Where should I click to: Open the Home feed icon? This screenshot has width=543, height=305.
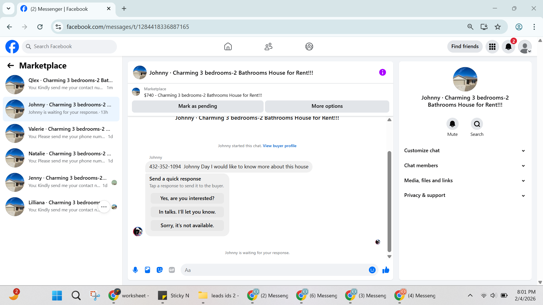point(228,46)
